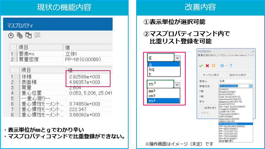The image size is (265, 149).
Task: Open help with the question mark icon
Action: (231, 66)
